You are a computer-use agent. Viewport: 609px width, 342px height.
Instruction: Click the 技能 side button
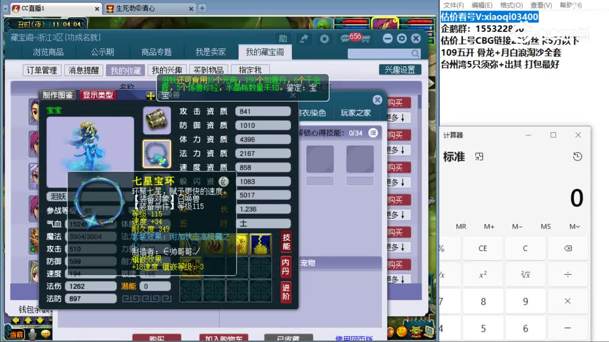click(x=286, y=242)
